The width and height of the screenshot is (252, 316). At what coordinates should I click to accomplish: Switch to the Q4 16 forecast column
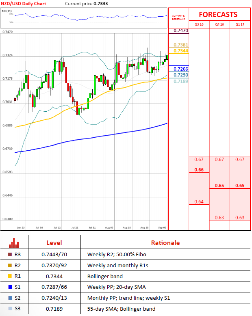coord(219,24)
